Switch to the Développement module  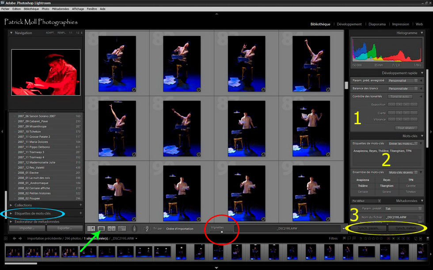349,24
